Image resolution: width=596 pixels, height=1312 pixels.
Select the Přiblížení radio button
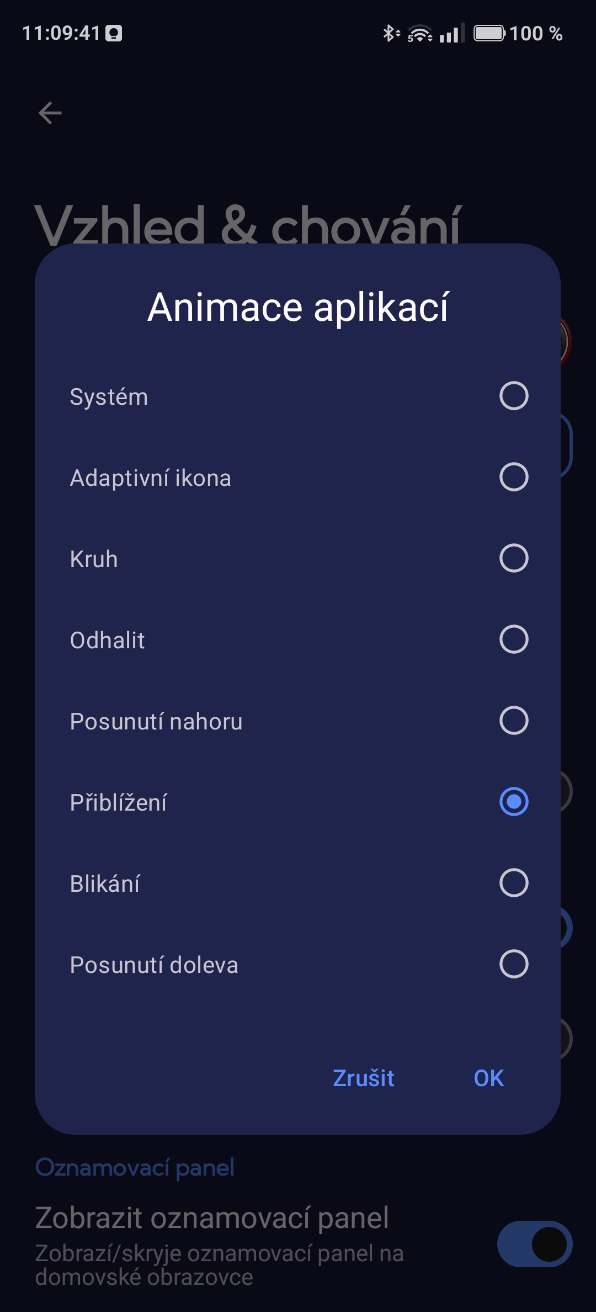pos(514,802)
